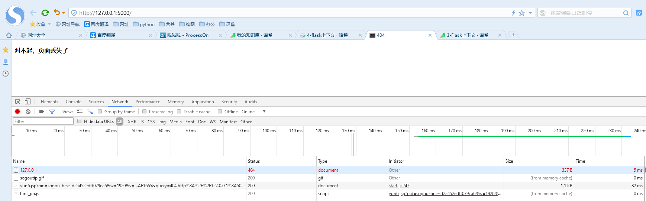Screen dimensions: 646x201
Task: Click the translate icon at top right
Action: coord(639,13)
